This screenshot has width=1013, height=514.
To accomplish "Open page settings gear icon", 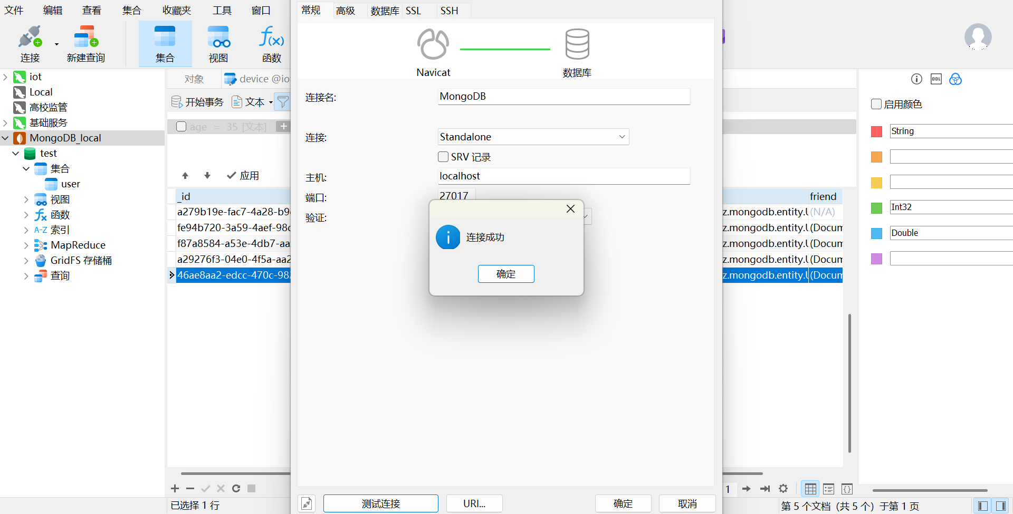I will tap(783, 489).
